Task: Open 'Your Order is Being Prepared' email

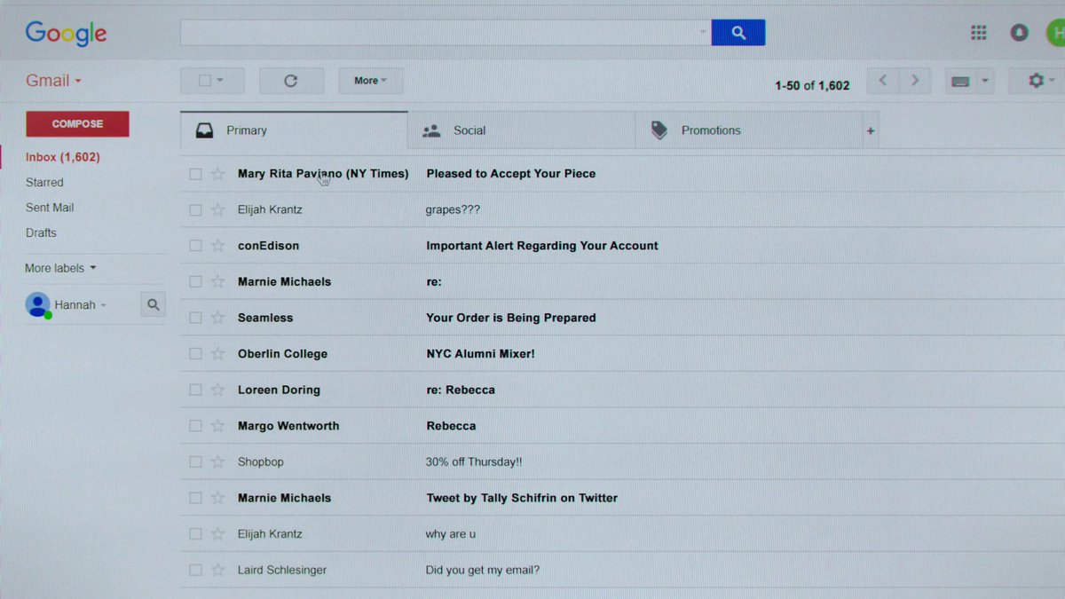Action: point(511,318)
